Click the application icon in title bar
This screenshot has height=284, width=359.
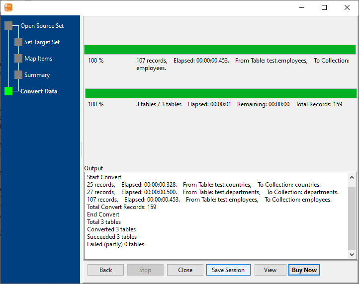point(8,7)
